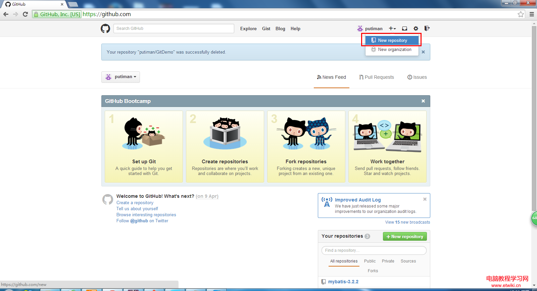Screen dimensions: 537x291
Task: Open the Explore link in header
Action: [x=248, y=28]
